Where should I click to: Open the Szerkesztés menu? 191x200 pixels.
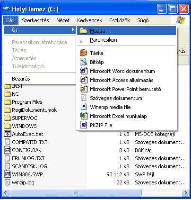(x=35, y=20)
